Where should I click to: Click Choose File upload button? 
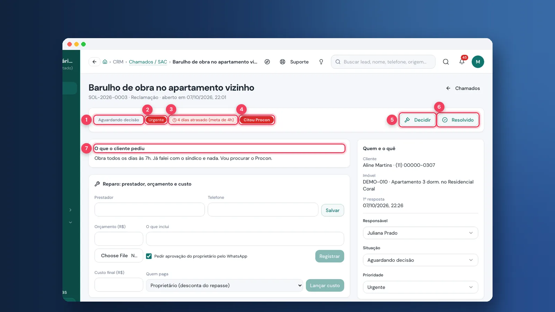point(119,255)
